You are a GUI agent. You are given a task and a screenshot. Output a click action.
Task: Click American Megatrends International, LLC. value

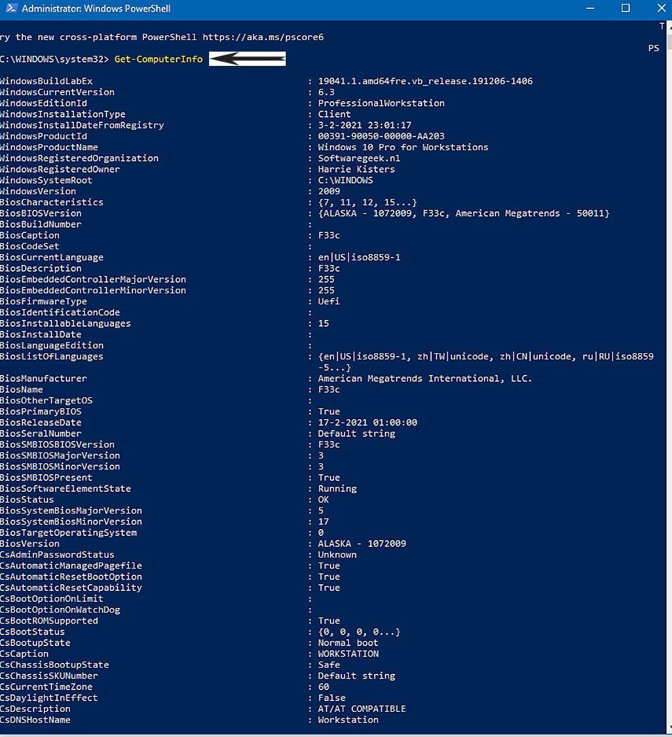pyautogui.click(x=425, y=378)
